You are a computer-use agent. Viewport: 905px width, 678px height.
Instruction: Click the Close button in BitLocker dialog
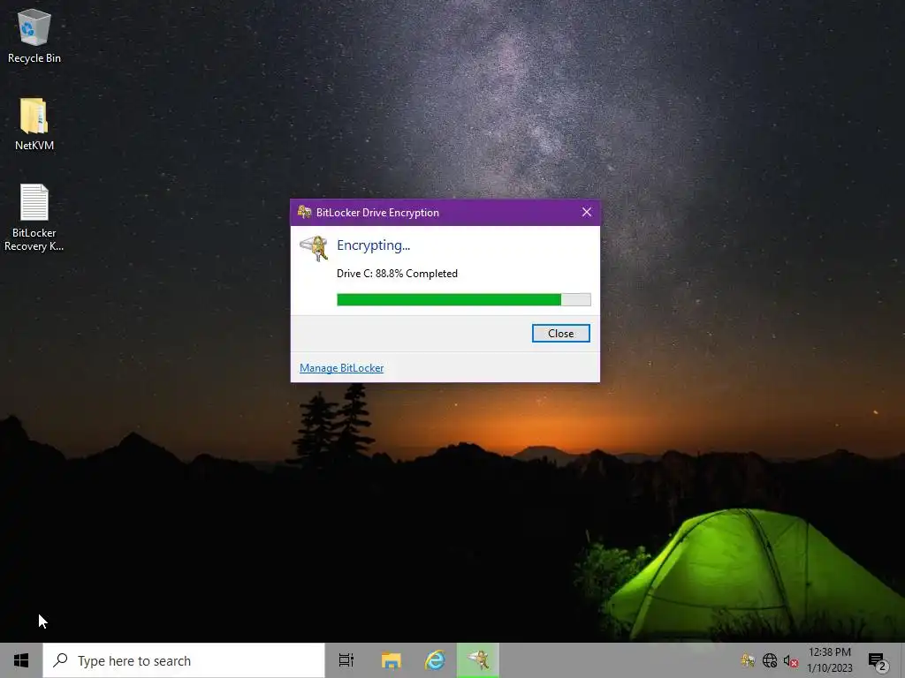[560, 333]
